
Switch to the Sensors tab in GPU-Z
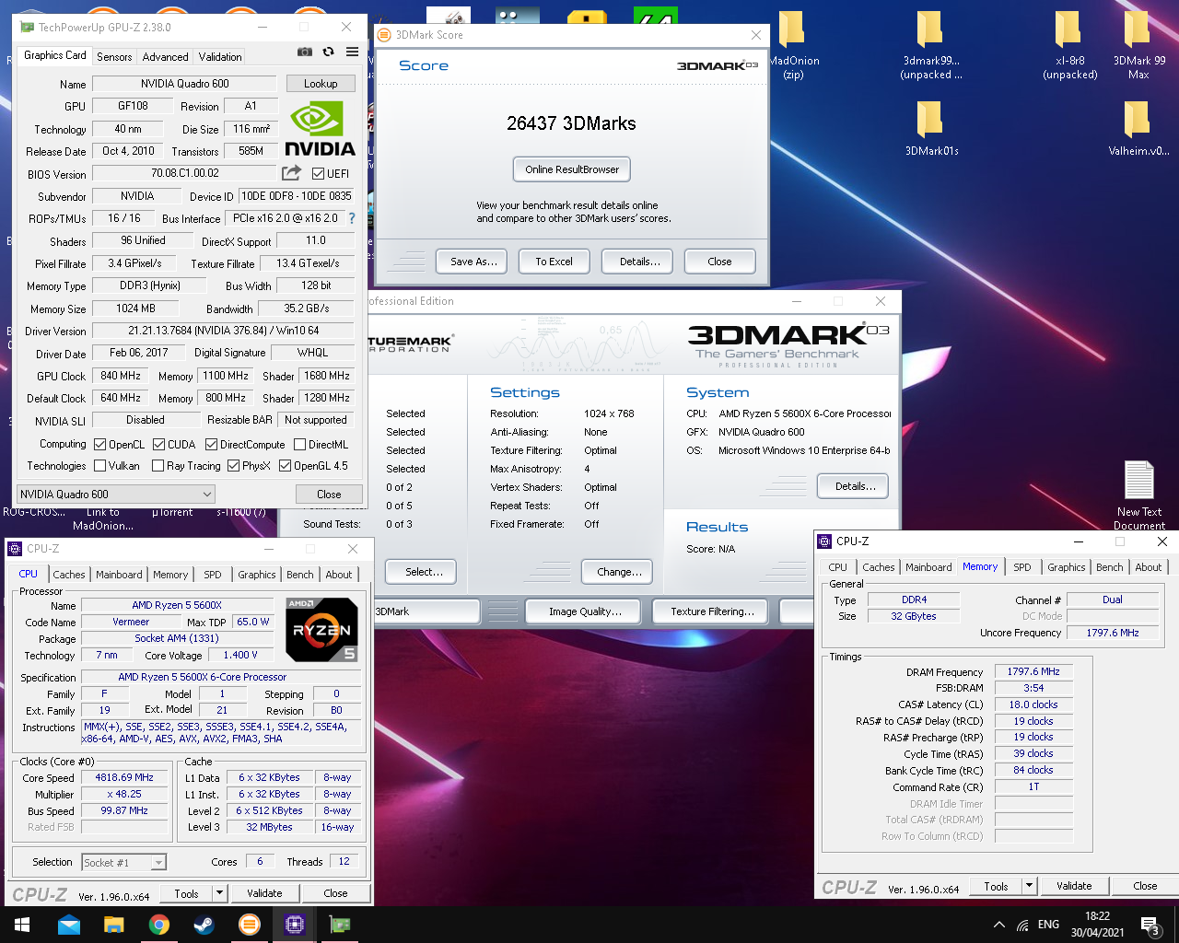(x=114, y=57)
